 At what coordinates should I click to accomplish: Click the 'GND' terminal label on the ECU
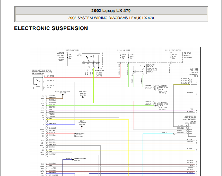(42, 155)
